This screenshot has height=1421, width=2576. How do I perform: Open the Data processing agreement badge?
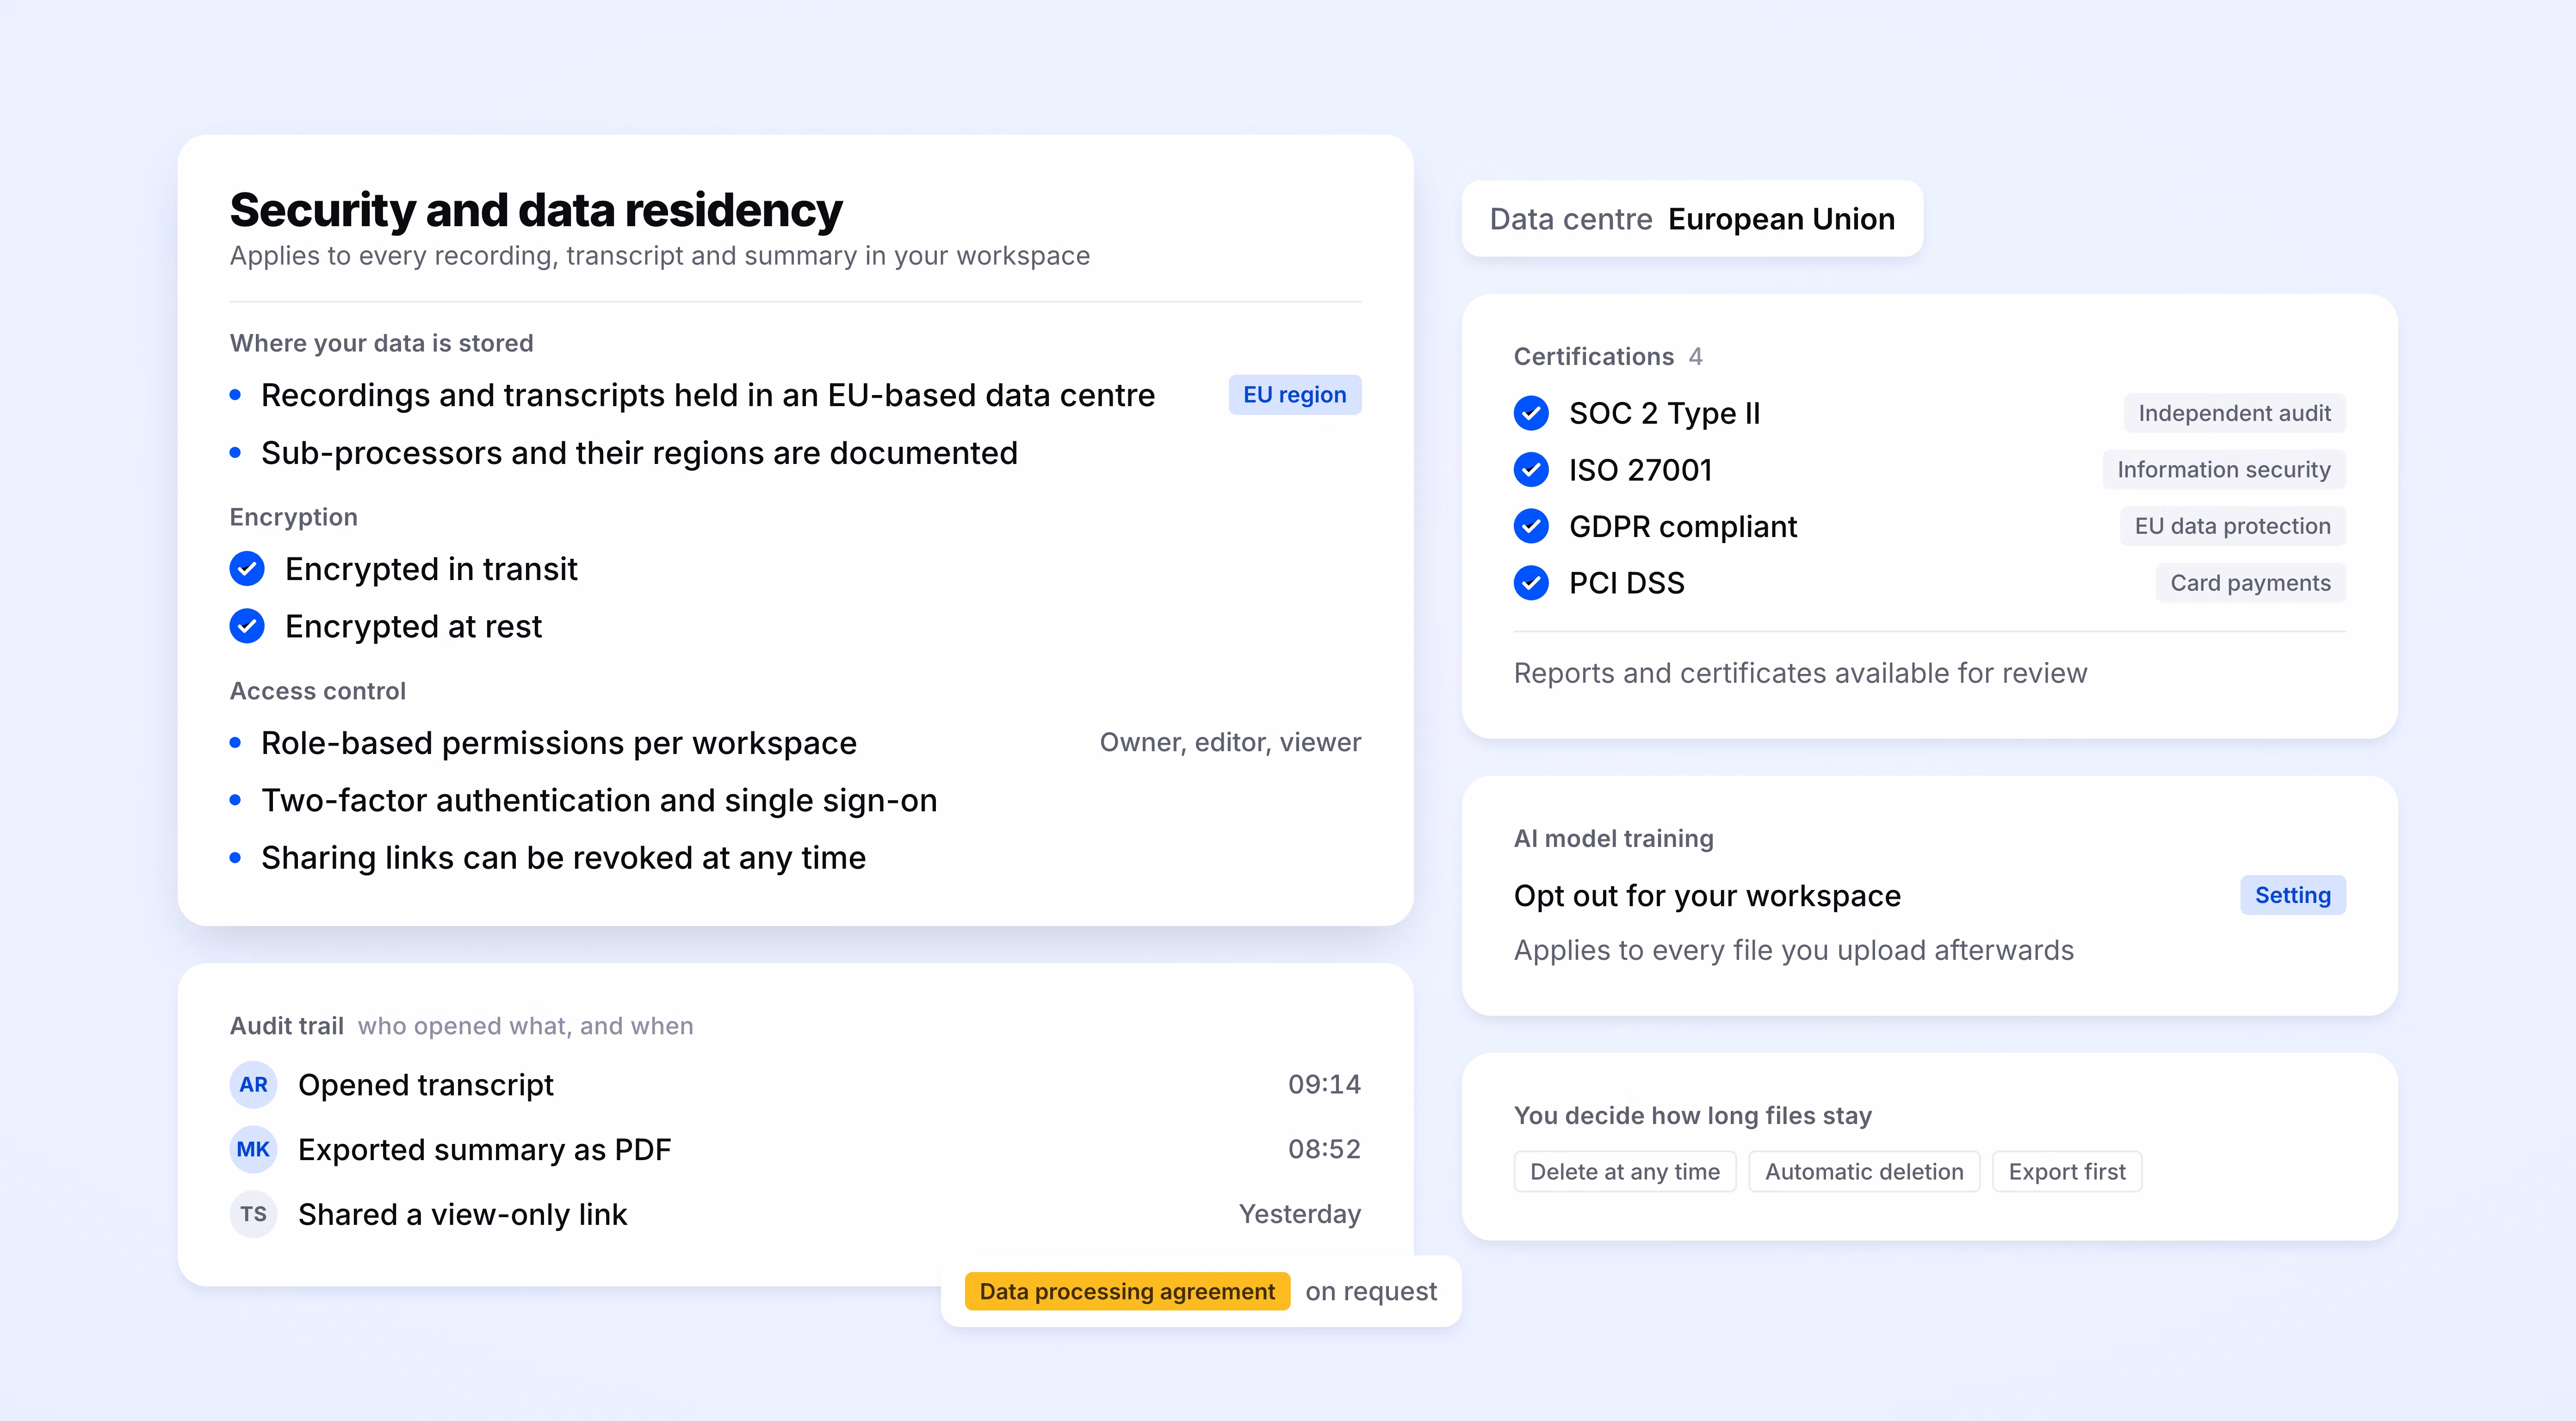point(1127,1292)
